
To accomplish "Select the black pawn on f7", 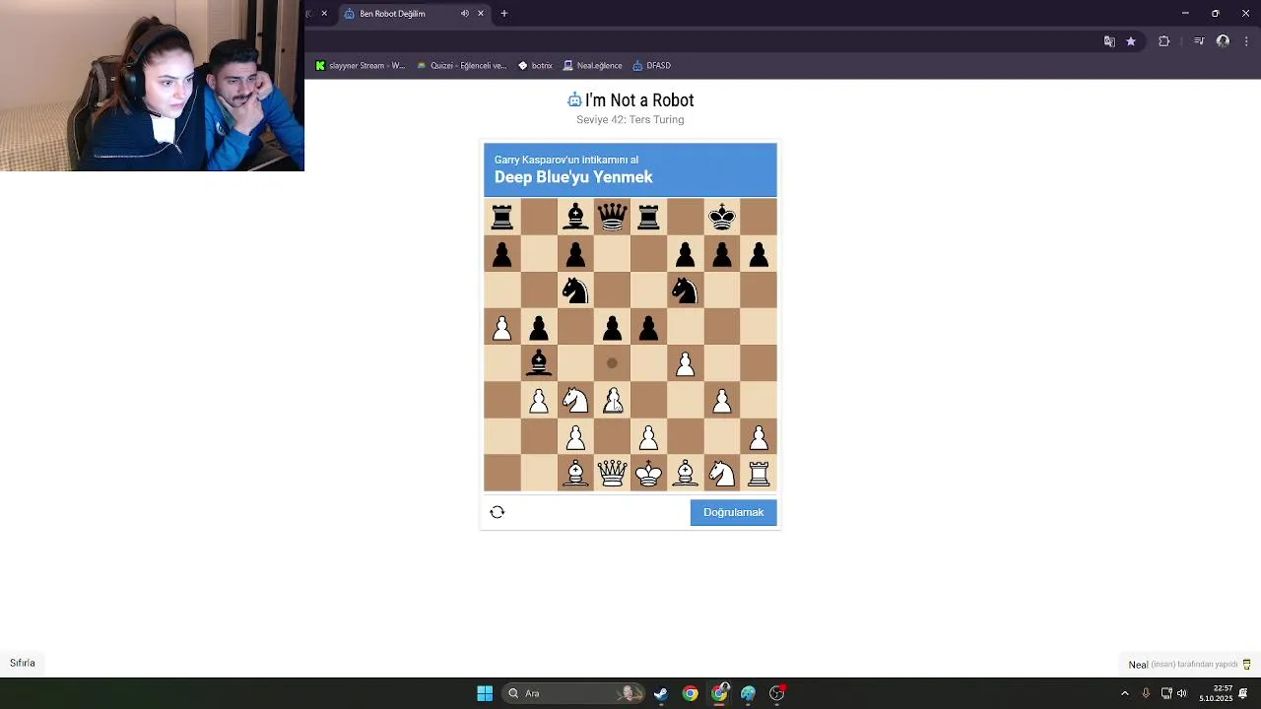I will (686, 254).
